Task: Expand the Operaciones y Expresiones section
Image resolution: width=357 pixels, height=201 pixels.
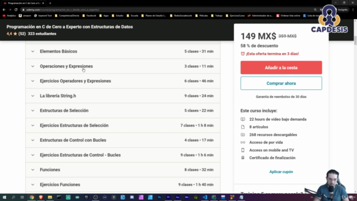Action: (123, 66)
